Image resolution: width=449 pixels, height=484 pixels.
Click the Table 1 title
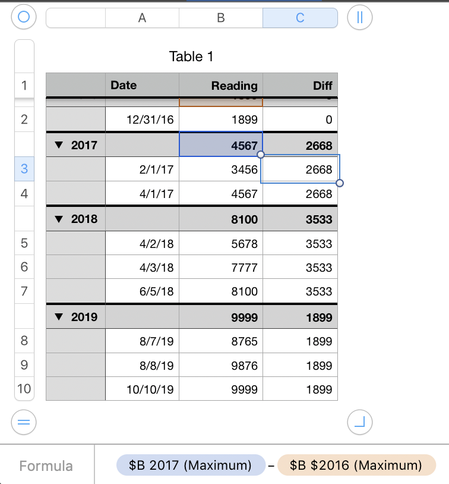coord(191,56)
